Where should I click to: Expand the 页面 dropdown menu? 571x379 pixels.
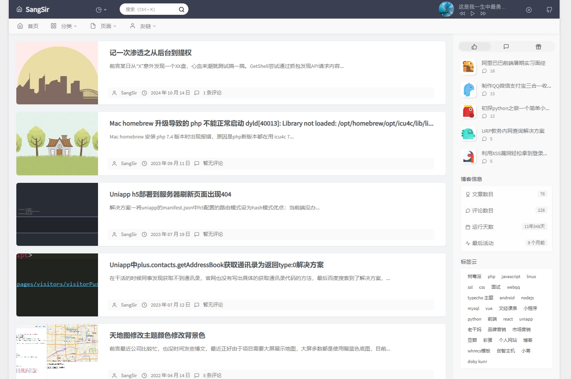[x=103, y=26]
